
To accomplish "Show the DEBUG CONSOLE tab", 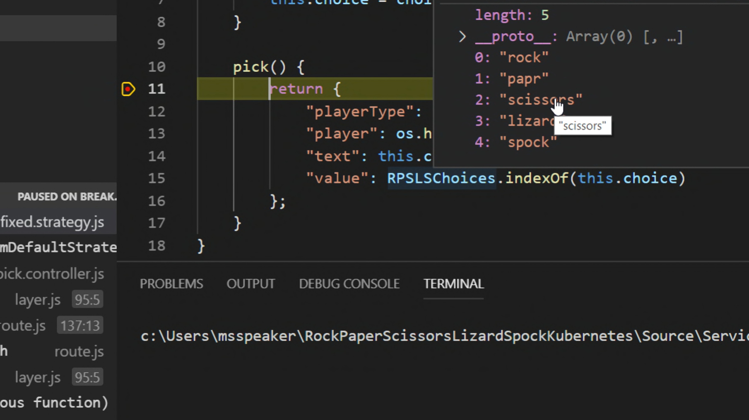I will pos(349,284).
